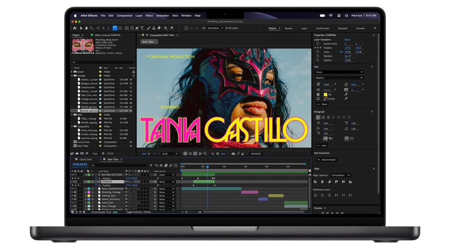Image resolution: width=451 pixels, height=249 pixels.
Task: Click the timeline zoom slider
Action: point(191,212)
